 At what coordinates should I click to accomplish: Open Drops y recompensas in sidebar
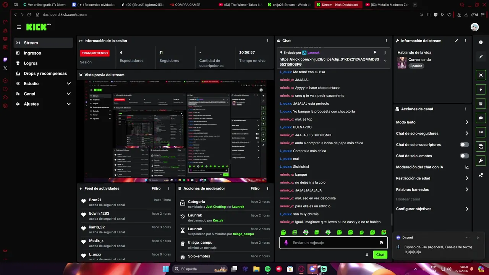43,73
